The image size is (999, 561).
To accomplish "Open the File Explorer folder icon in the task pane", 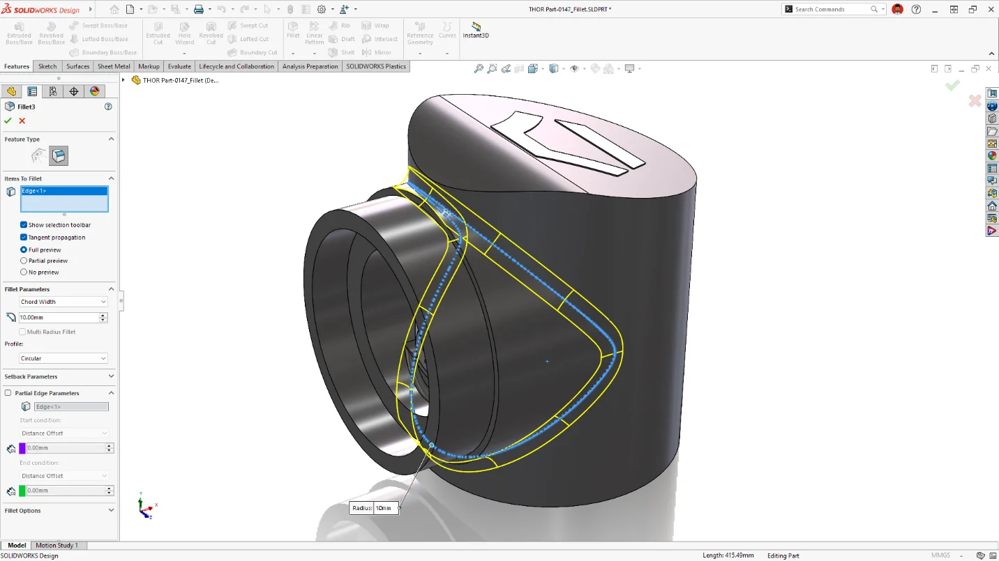I will click(x=992, y=131).
